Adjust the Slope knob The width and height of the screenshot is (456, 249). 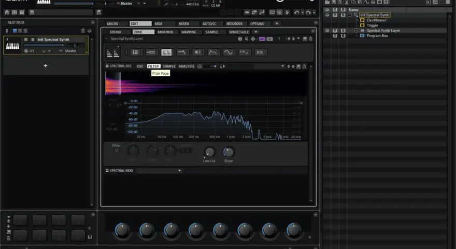click(229, 152)
